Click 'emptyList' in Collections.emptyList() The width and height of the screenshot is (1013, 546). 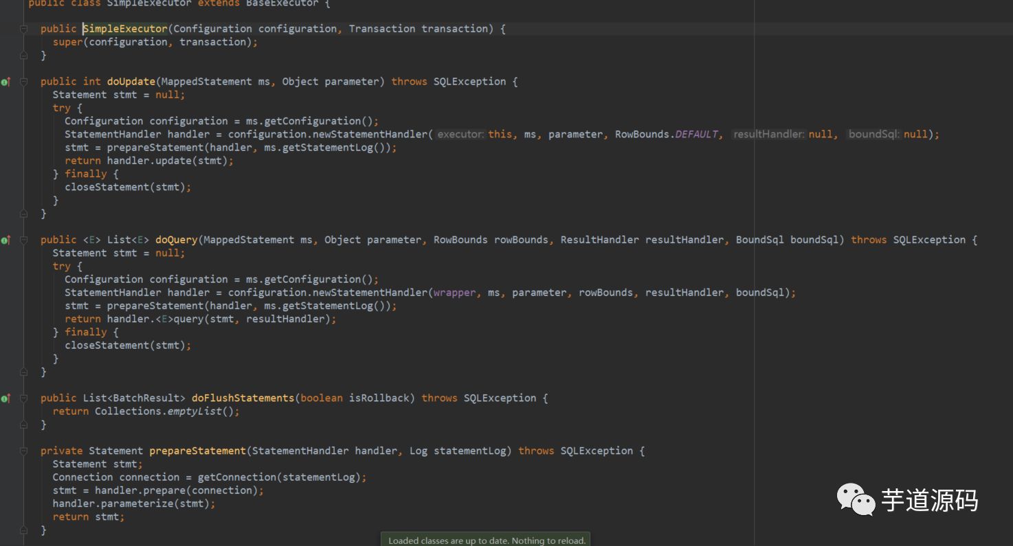click(x=194, y=411)
